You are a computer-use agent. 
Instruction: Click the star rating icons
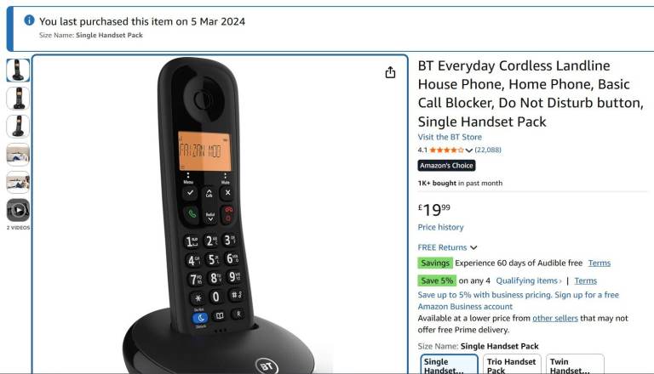tap(446, 150)
